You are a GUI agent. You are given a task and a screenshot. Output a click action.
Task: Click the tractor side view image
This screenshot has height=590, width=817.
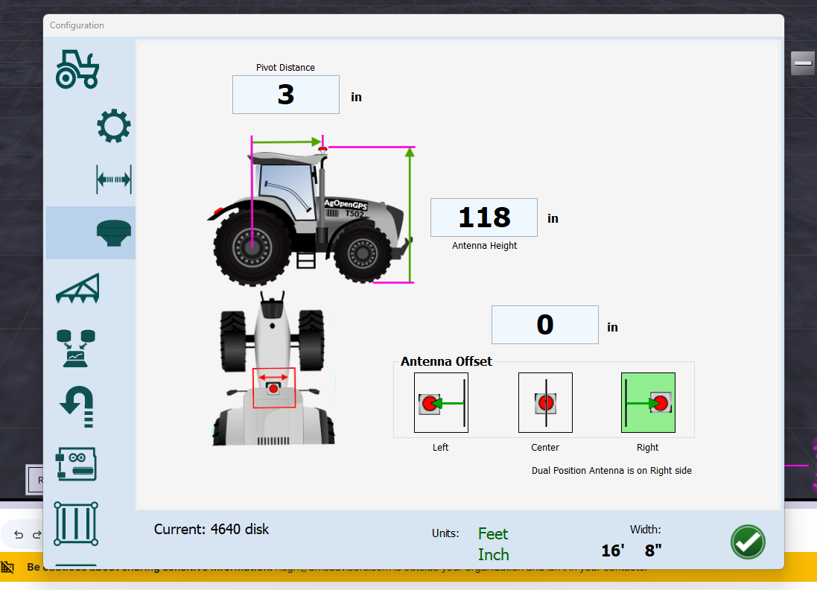311,210
